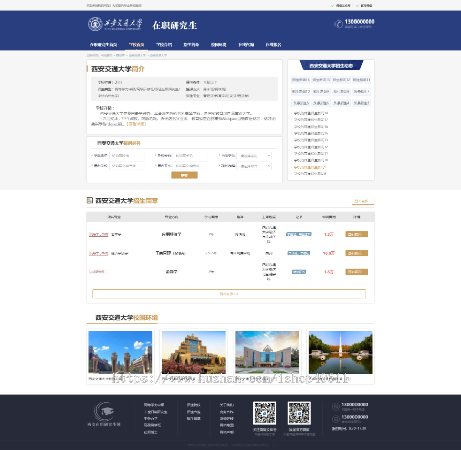This screenshot has height=450, width=461.
Task: Open 在线报名 in navigation bar
Action: point(273,45)
